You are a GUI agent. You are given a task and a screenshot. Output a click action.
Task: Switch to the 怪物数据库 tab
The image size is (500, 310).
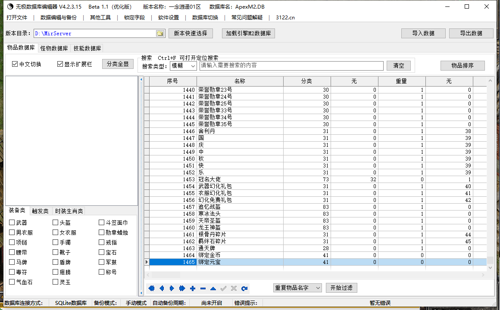[x=54, y=48]
